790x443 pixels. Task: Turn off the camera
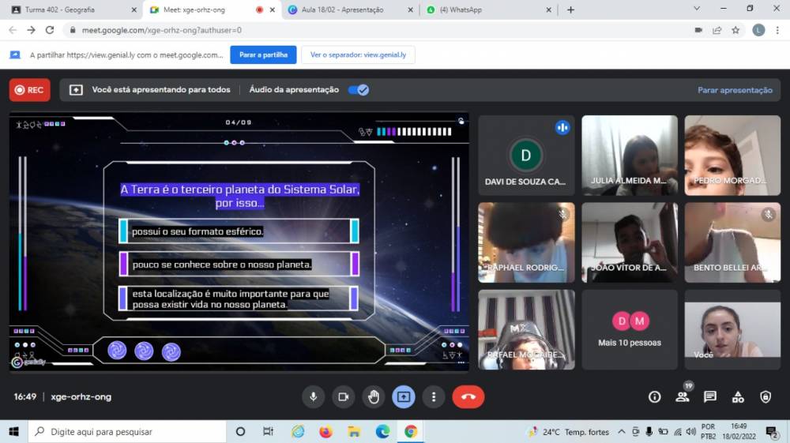(x=344, y=396)
